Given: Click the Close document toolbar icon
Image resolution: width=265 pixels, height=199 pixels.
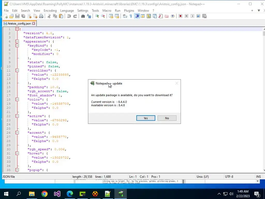Looking at the screenshot, I should coord(29,16).
